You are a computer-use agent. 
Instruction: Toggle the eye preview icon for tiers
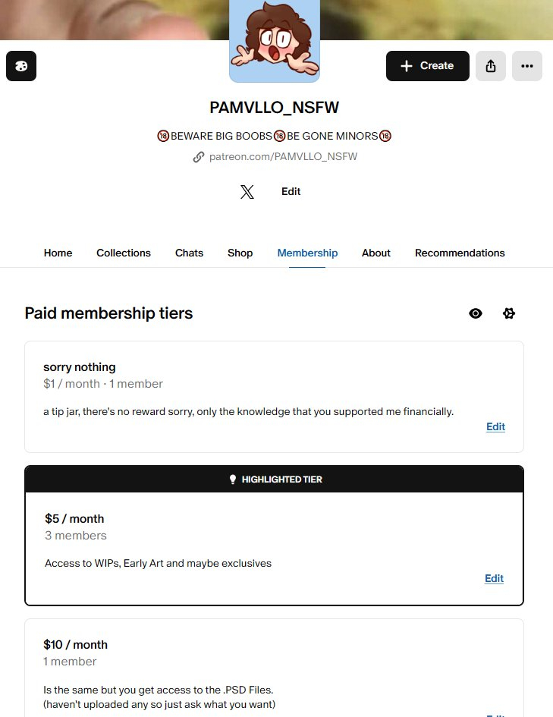point(476,313)
